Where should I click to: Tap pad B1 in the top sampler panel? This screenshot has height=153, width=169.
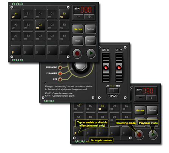point(28,14)
